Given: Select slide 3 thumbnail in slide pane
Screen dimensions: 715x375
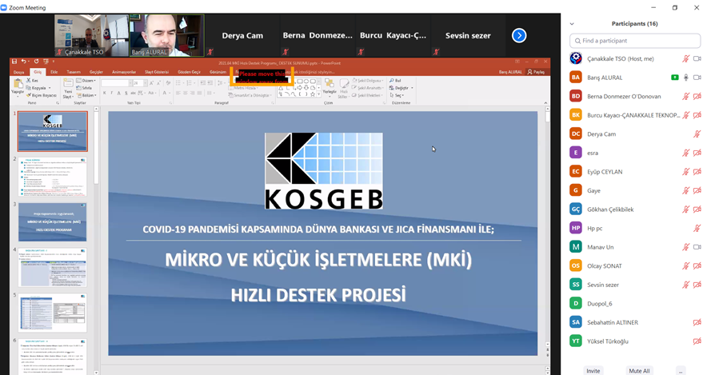Looking at the screenshot, I should point(53,222).
